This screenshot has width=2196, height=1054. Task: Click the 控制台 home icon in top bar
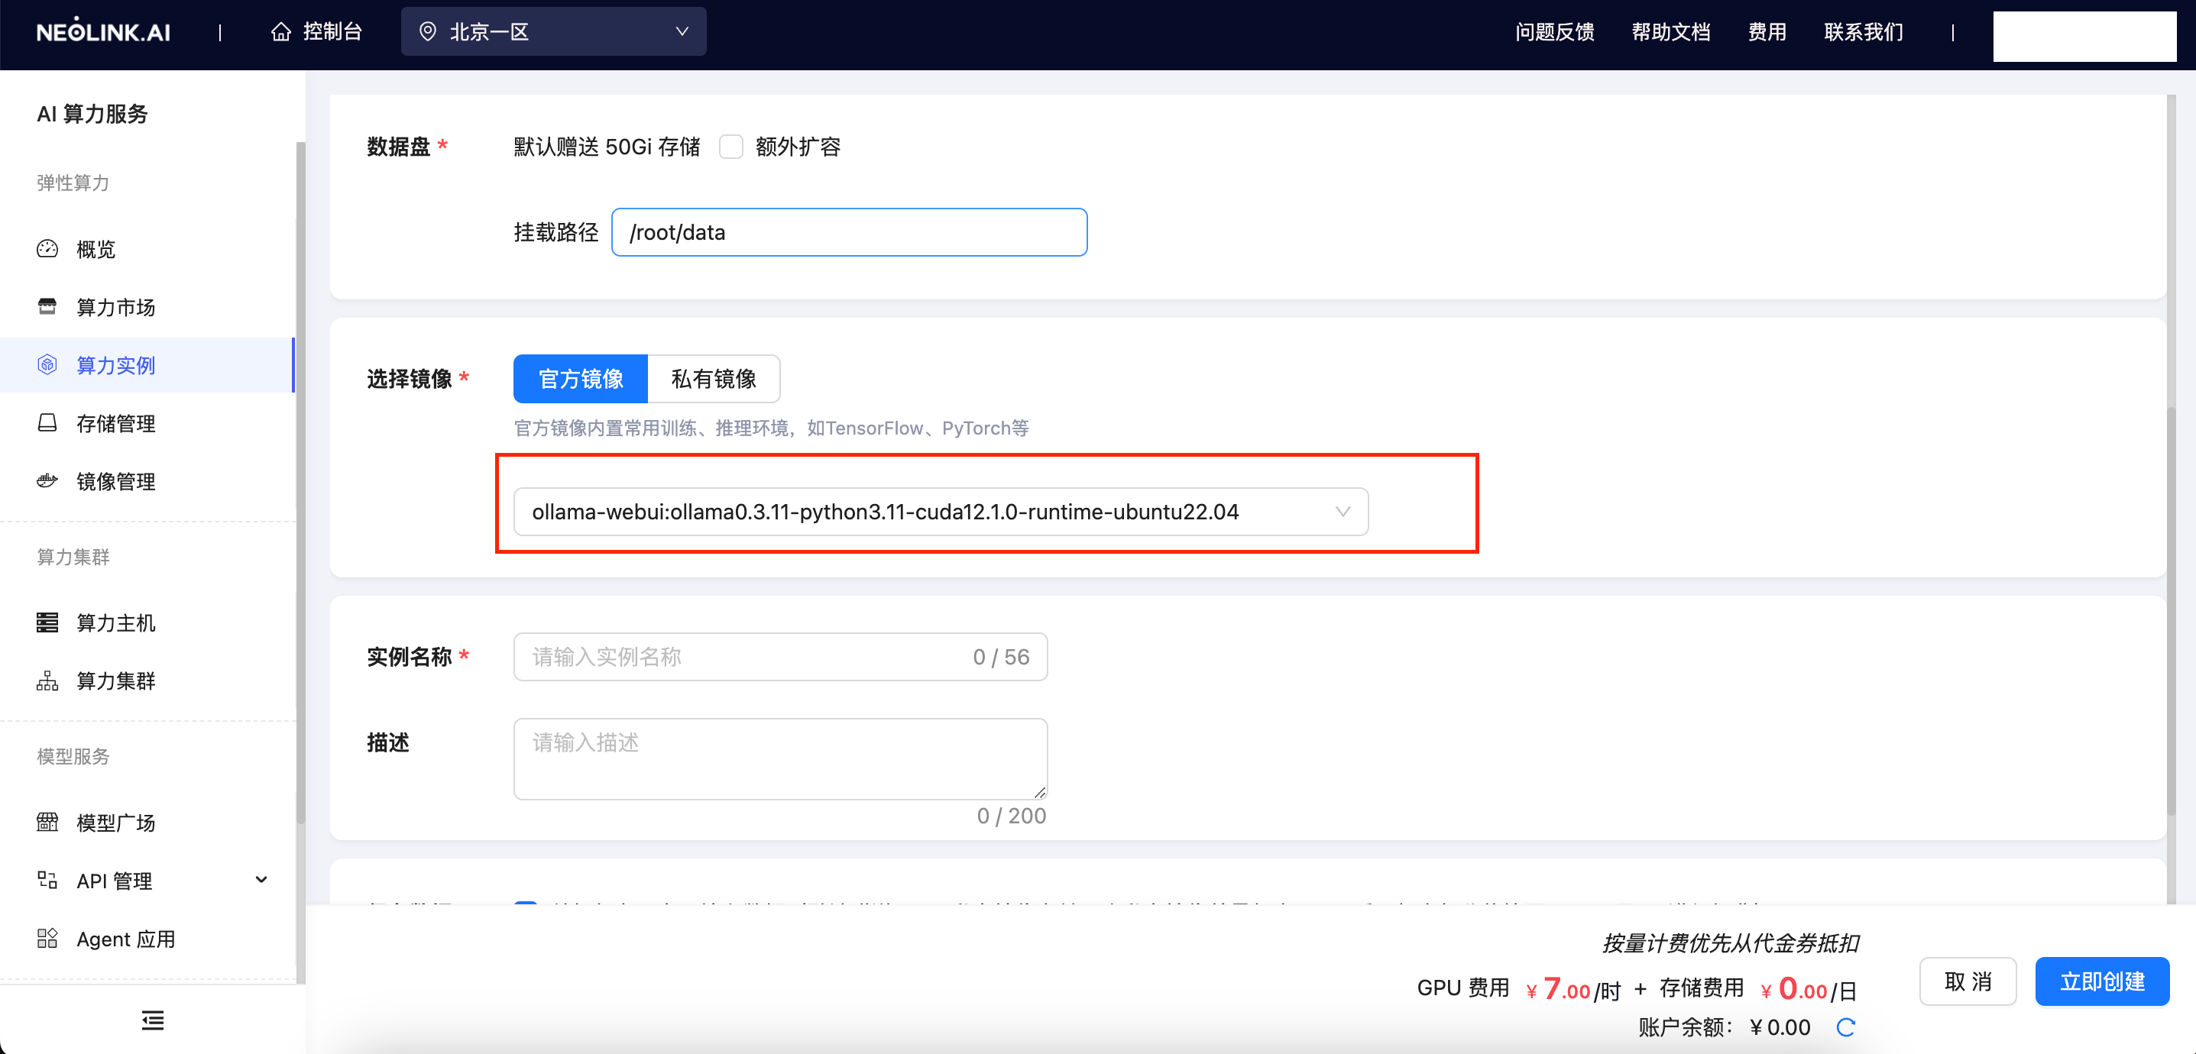pyautogui.click(x=281, y=31)
